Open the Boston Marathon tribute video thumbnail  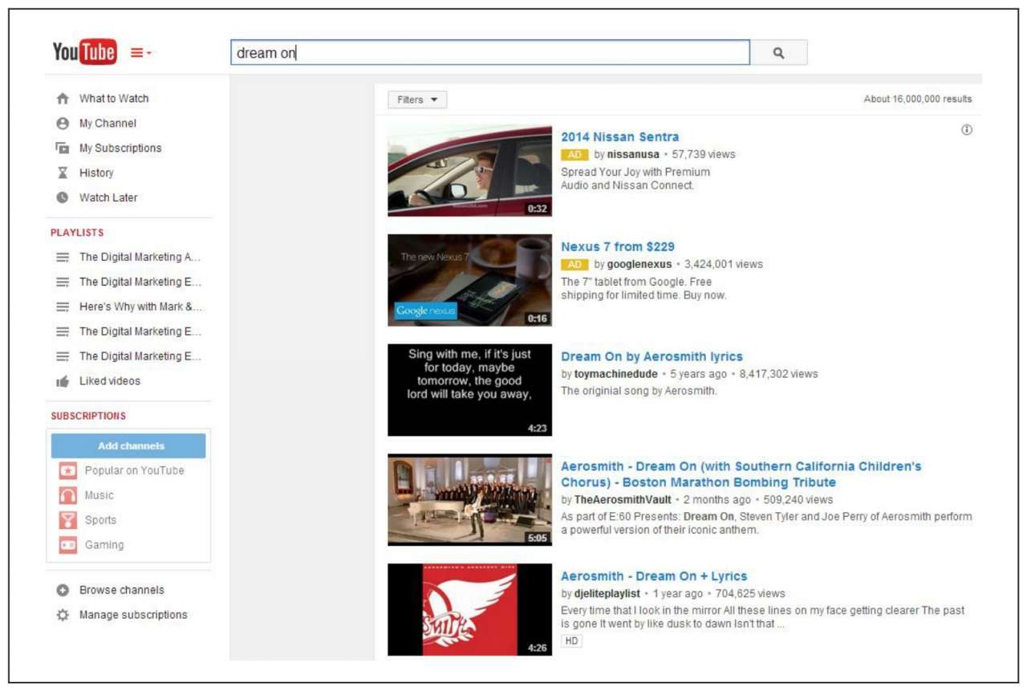[x=470, y=500]
